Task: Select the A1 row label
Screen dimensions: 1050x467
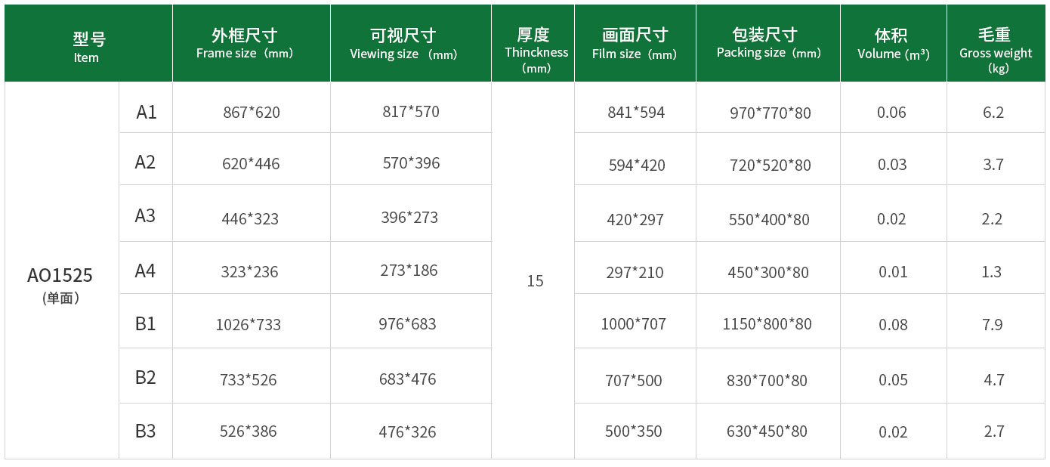Action: (146, 113)
